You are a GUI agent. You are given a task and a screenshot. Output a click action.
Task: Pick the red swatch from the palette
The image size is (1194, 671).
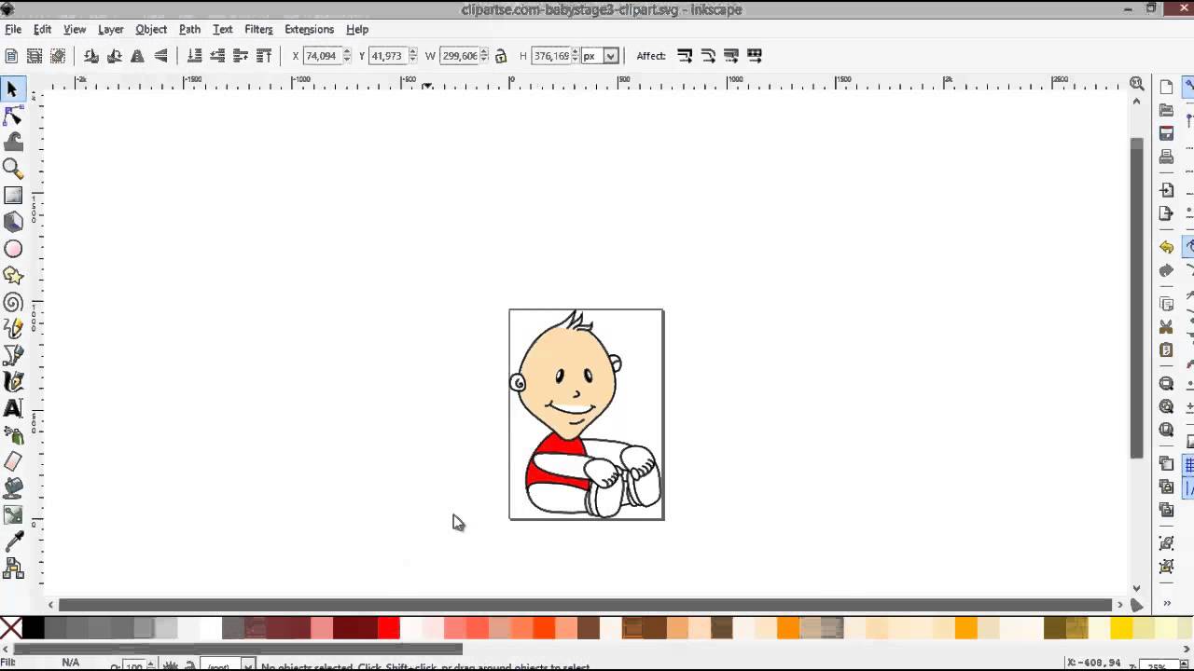pos(388,628)
